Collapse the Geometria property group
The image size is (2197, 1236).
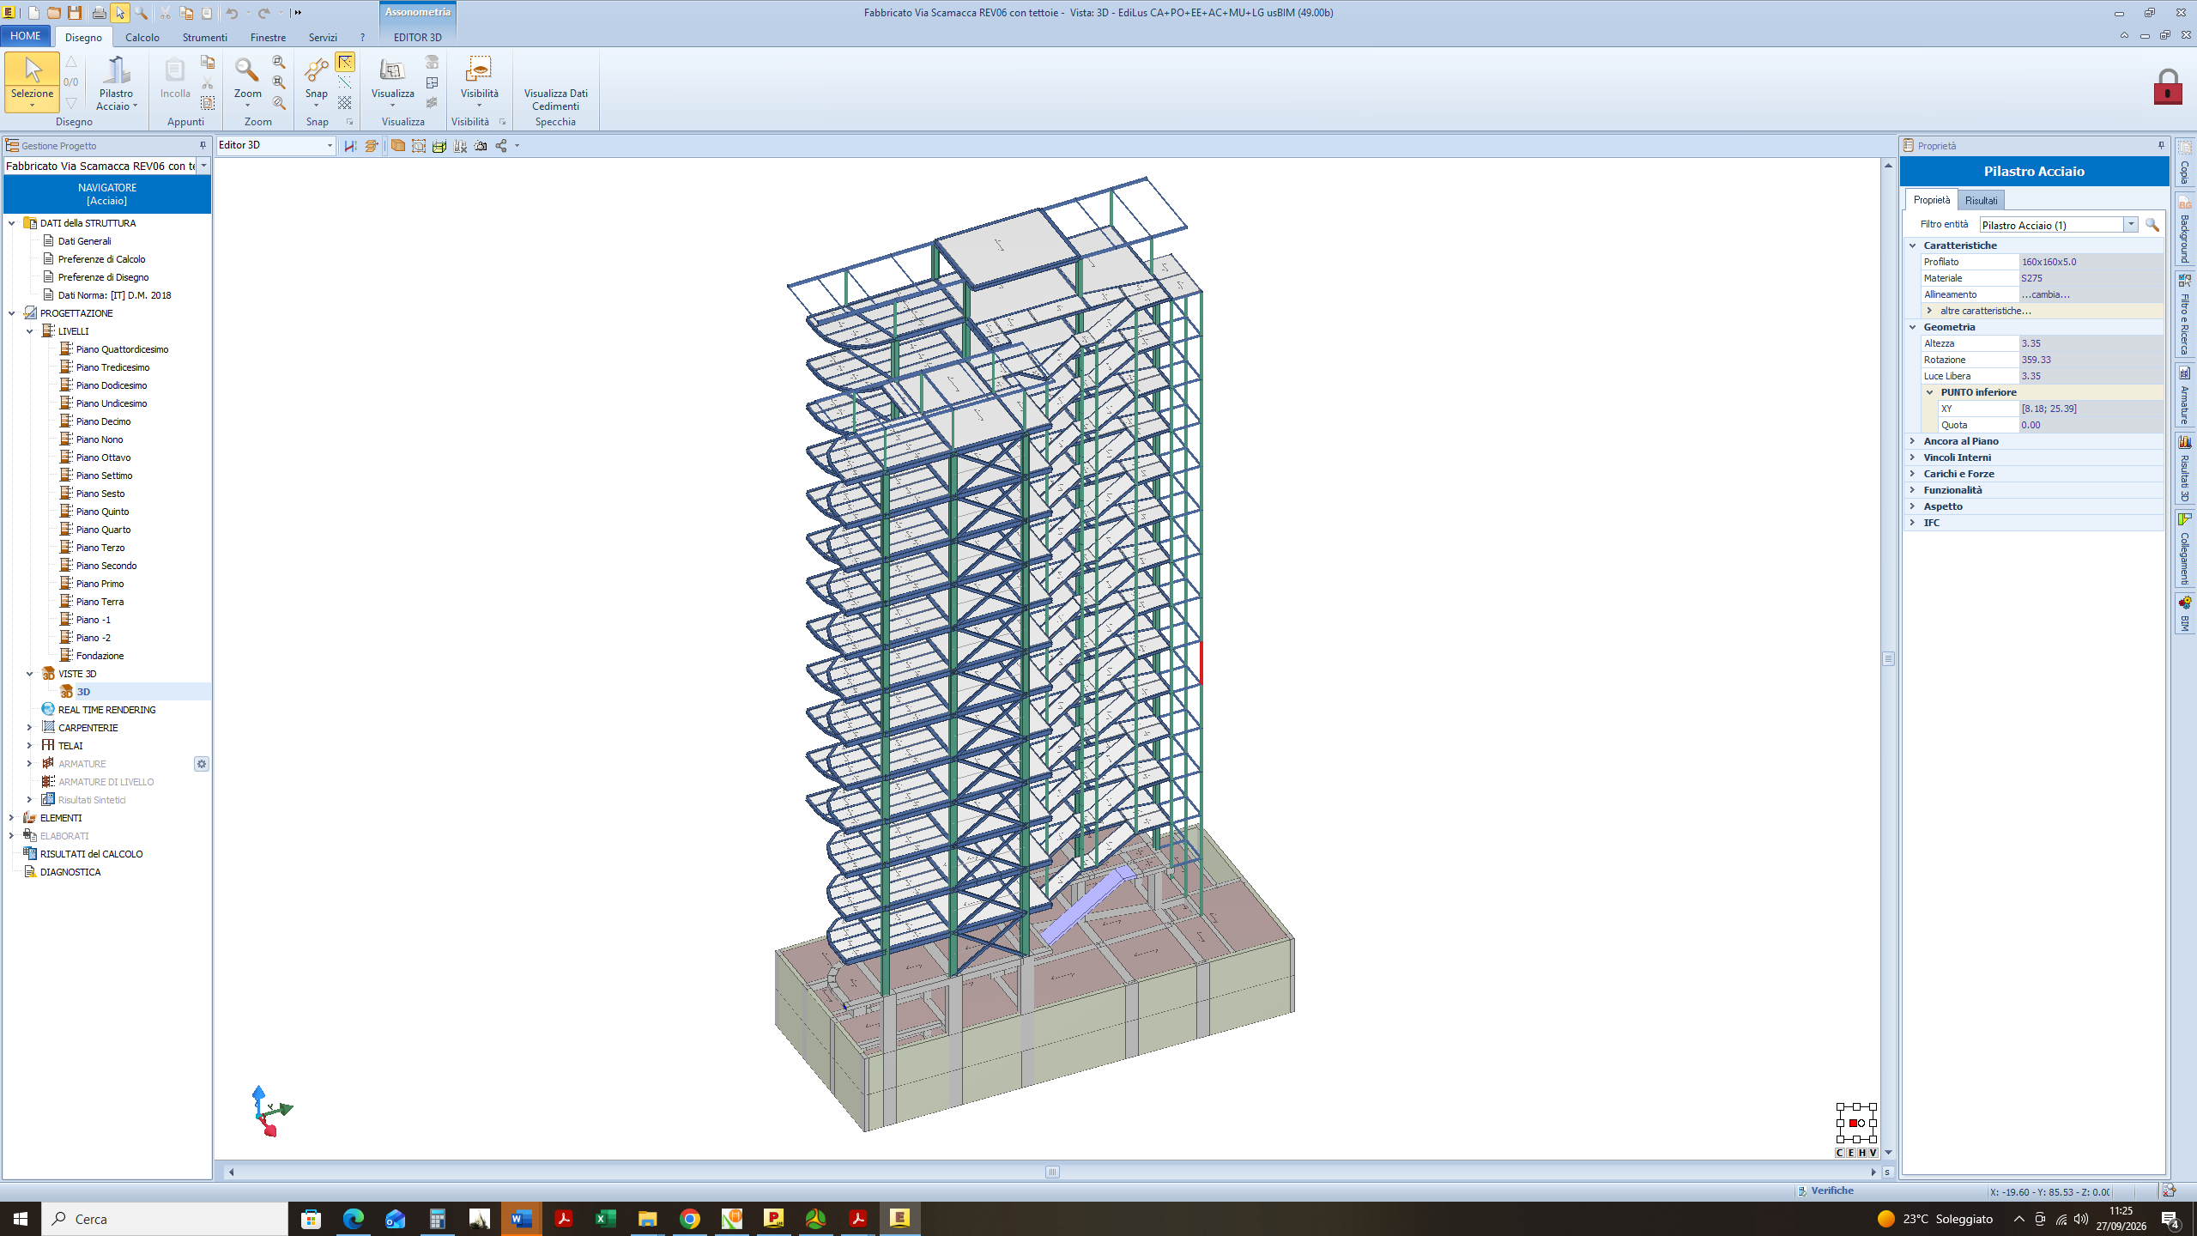pyautogui.click(x=1912, y=327)
